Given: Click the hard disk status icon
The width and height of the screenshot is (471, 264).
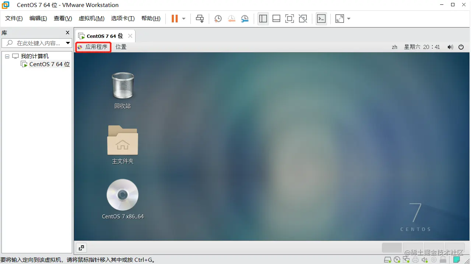Looking at the screenshot, I should point(387,260).
